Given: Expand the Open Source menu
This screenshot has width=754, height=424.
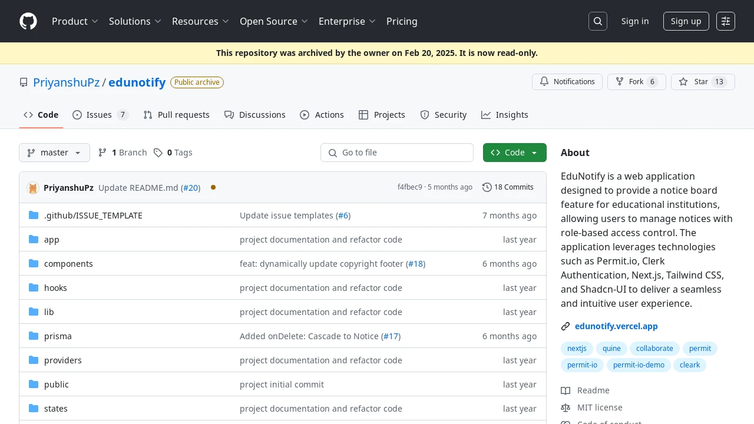Looking at the screenshot, I should (x=274, y=21).
